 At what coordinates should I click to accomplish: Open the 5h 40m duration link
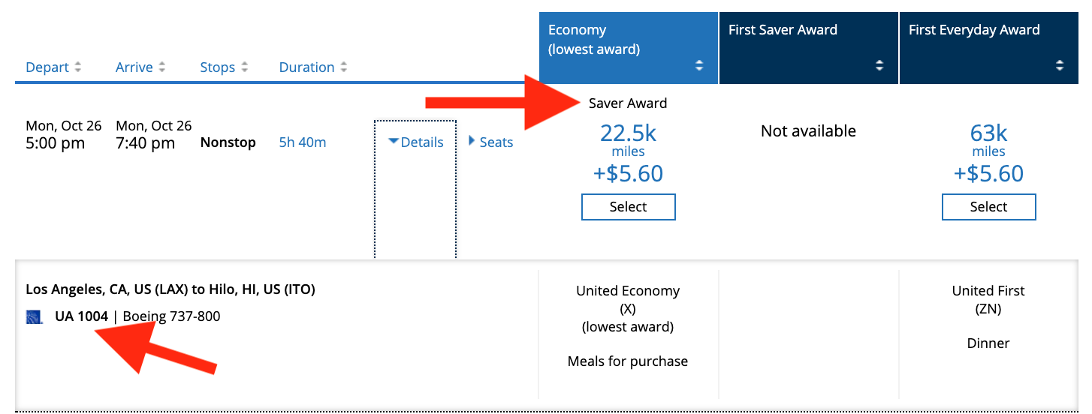pyautogui.click(x=303, y=142)
